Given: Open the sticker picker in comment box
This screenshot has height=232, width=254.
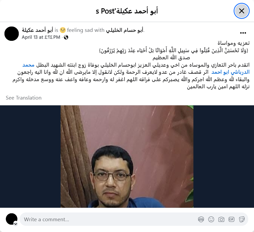Looking at the screenshot, I should coord(242,219).
